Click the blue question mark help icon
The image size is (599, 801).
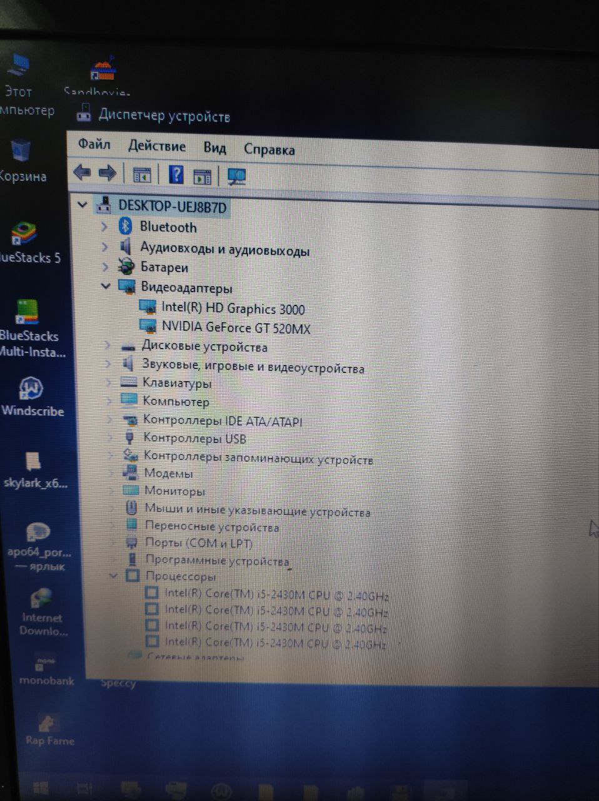(176, 175)
